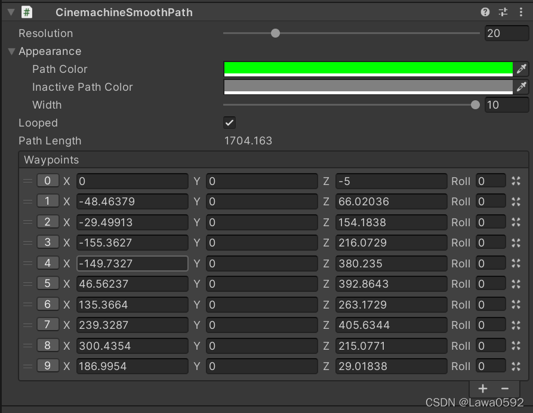Click the Width slider handle
Screen dimensions: 533x413
click(475, 105)
